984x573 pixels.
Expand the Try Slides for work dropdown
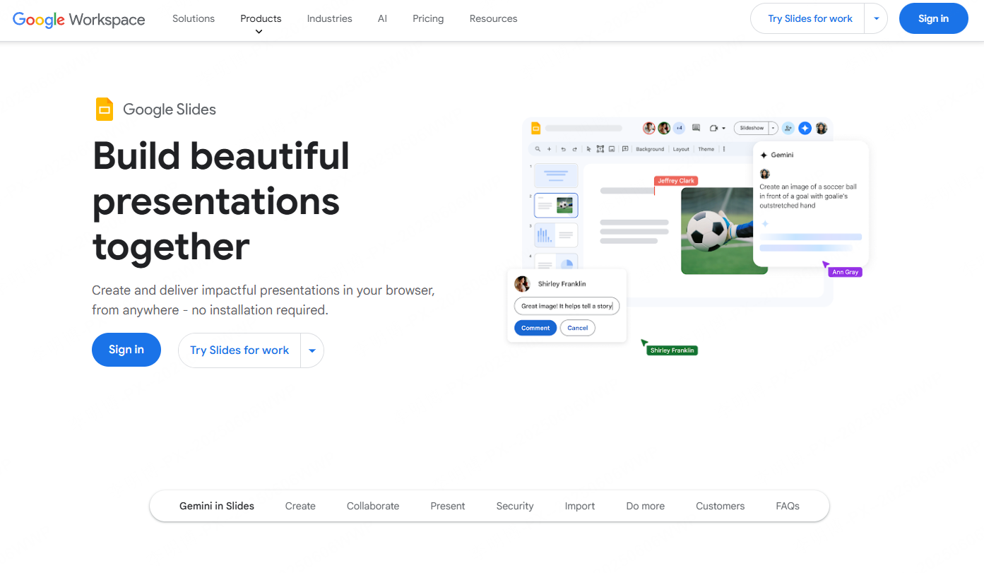pos(876,18)
